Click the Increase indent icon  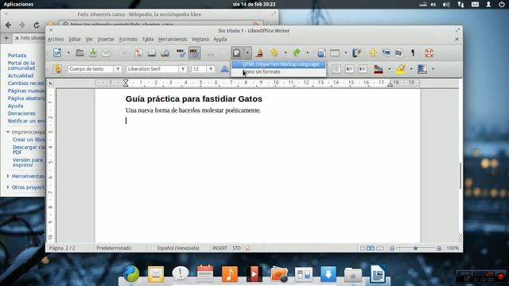point(363,69)
